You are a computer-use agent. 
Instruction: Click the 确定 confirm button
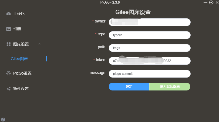129,87
